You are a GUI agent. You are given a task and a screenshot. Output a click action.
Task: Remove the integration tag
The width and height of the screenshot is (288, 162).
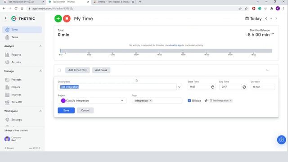point(151,101)
